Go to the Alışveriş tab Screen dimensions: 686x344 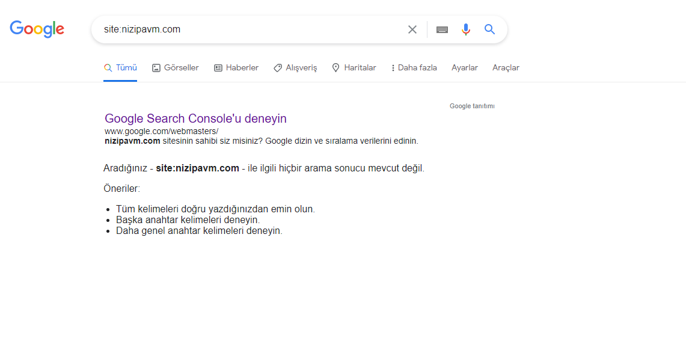pyautogui.click(x=295, y=68)
